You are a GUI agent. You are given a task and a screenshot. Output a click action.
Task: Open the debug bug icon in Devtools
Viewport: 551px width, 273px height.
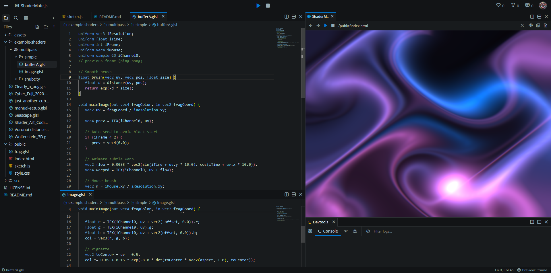355,231
